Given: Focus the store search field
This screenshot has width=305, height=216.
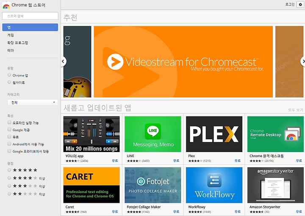Looking at the screenshot, I should pos(30,16).
